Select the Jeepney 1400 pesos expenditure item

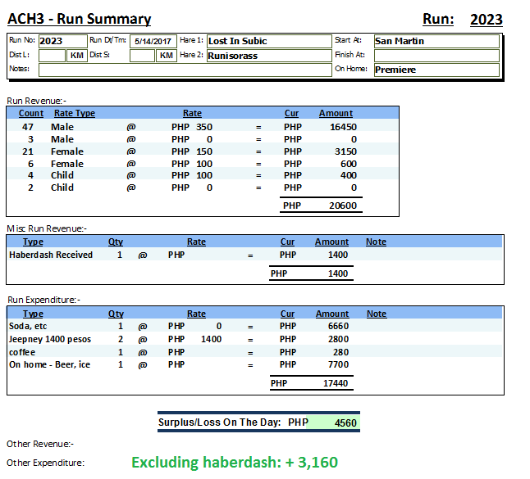[x=50, y=339]
